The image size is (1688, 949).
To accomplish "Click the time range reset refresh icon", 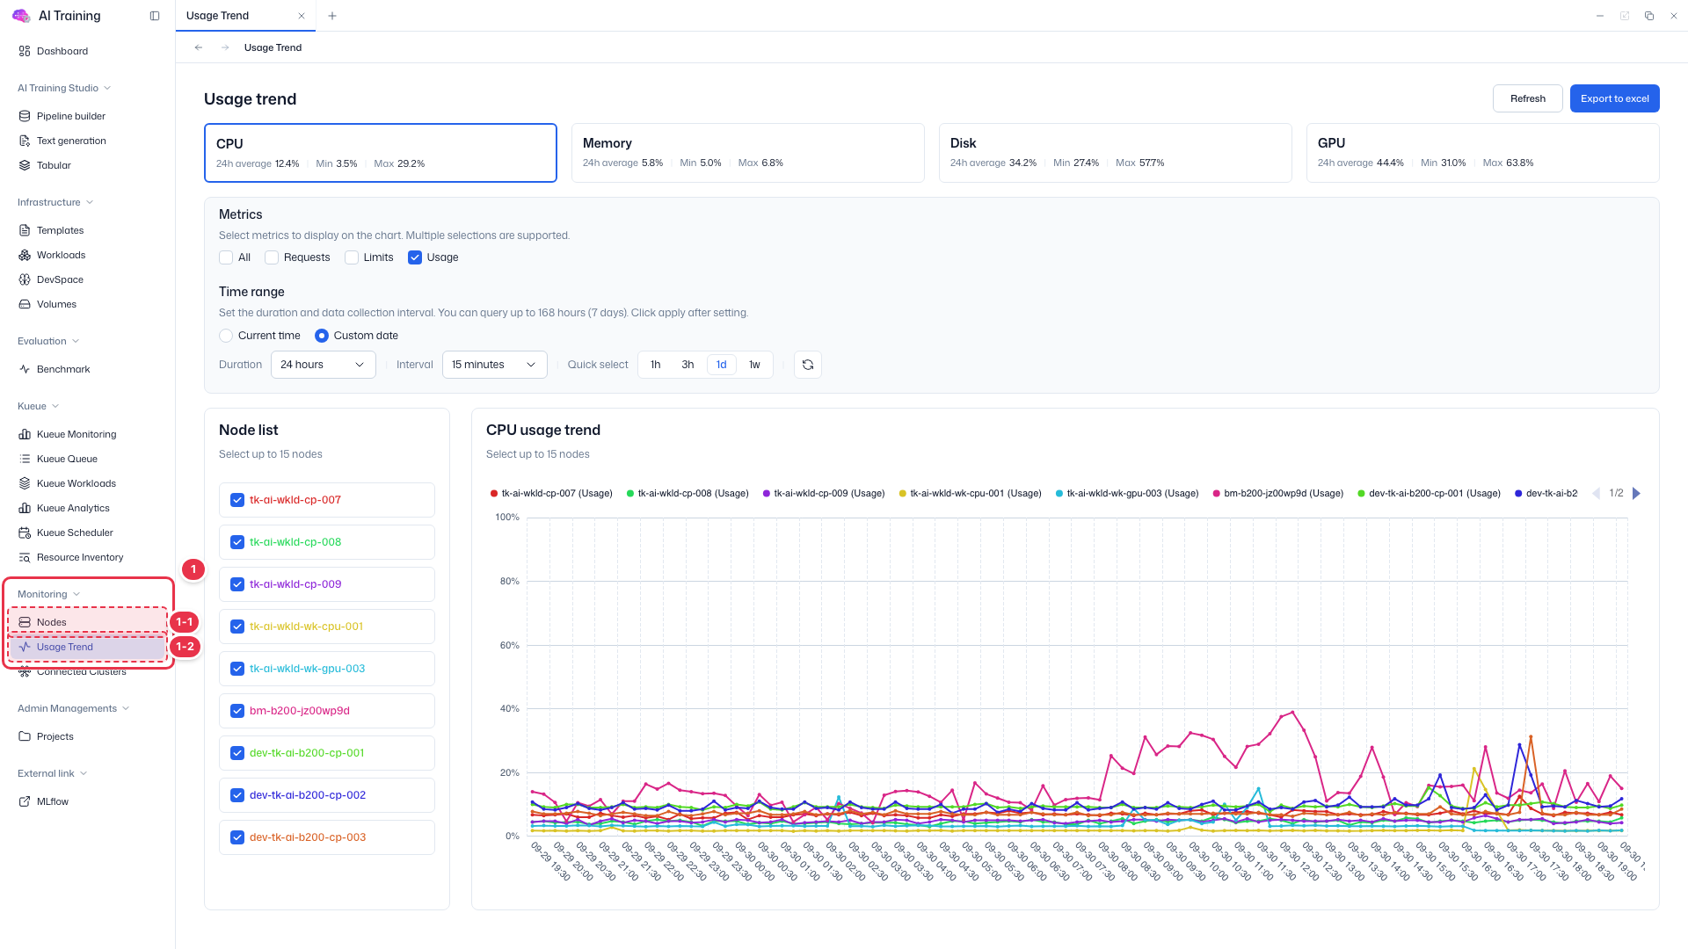I will coord(808,365).
